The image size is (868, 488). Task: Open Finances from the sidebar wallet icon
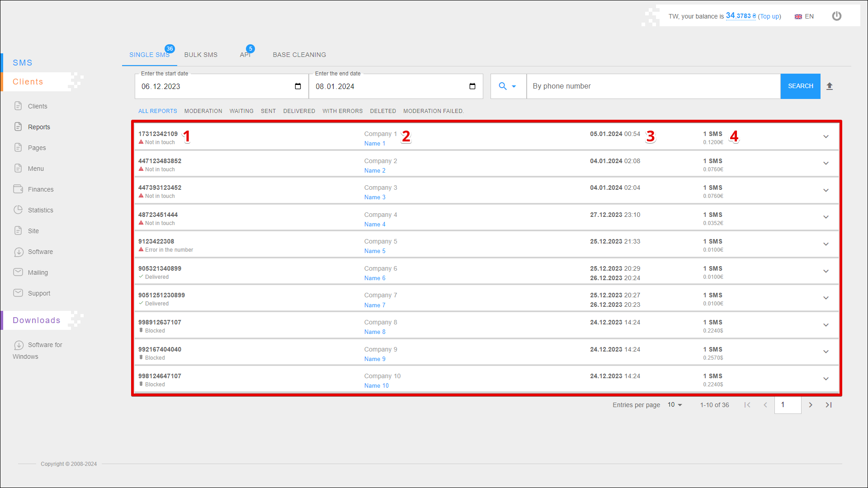pyautogui.click(x=18, y=189)
